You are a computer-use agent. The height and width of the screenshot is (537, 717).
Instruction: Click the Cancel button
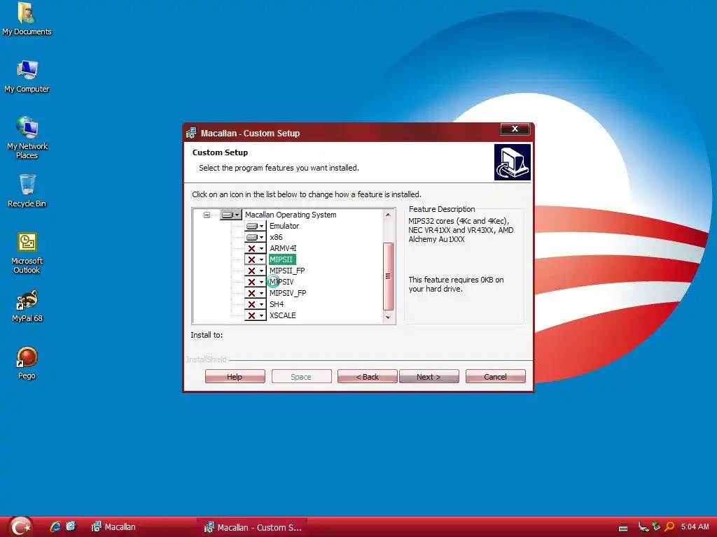pos(495,377)
